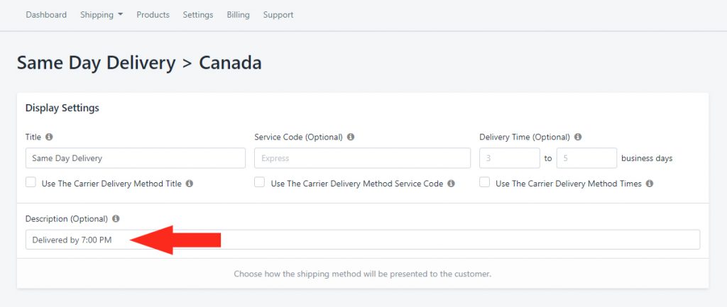Click the Description field with Delivered by 7:00 PM
727x307 pixels.
point(363,240)
